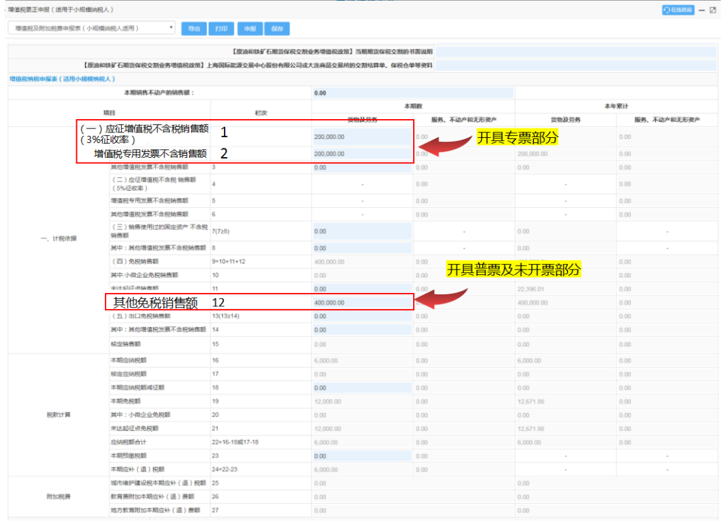
Task: Click the 保存 save button
Action: tap(277, 29)
